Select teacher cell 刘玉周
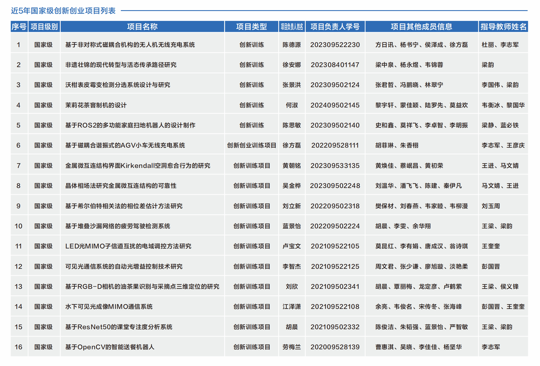The height and width of the screenshot is (366, 540). coord(491,206)
